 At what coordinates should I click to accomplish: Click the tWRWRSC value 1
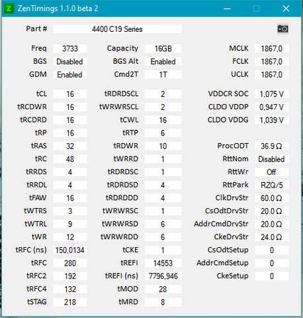click(x=163, y=211)
